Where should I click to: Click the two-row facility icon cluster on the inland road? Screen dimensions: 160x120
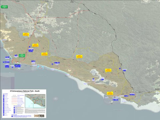pyautogui.click(x=31, y=51)
